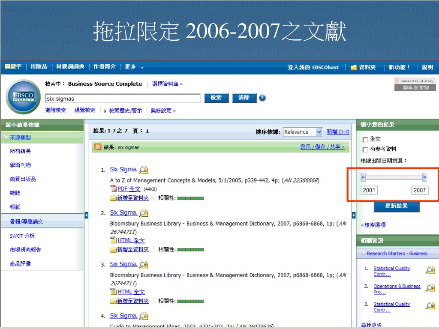Preview result 2 Six Sigma magnifier icon
This screenshot has width=439, height=329.
click(144, 213)
